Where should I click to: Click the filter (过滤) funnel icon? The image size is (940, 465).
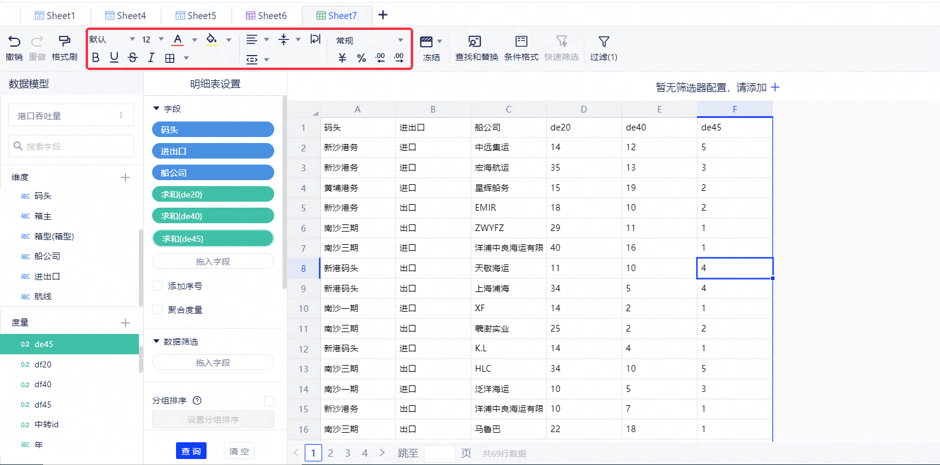[x=604, y=41]
